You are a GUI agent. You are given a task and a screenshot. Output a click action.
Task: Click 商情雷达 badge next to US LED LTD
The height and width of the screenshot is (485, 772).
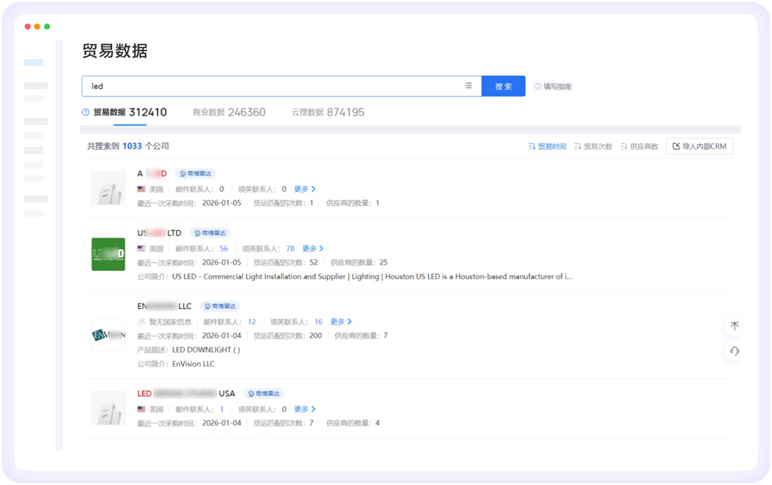coord(210,233)
